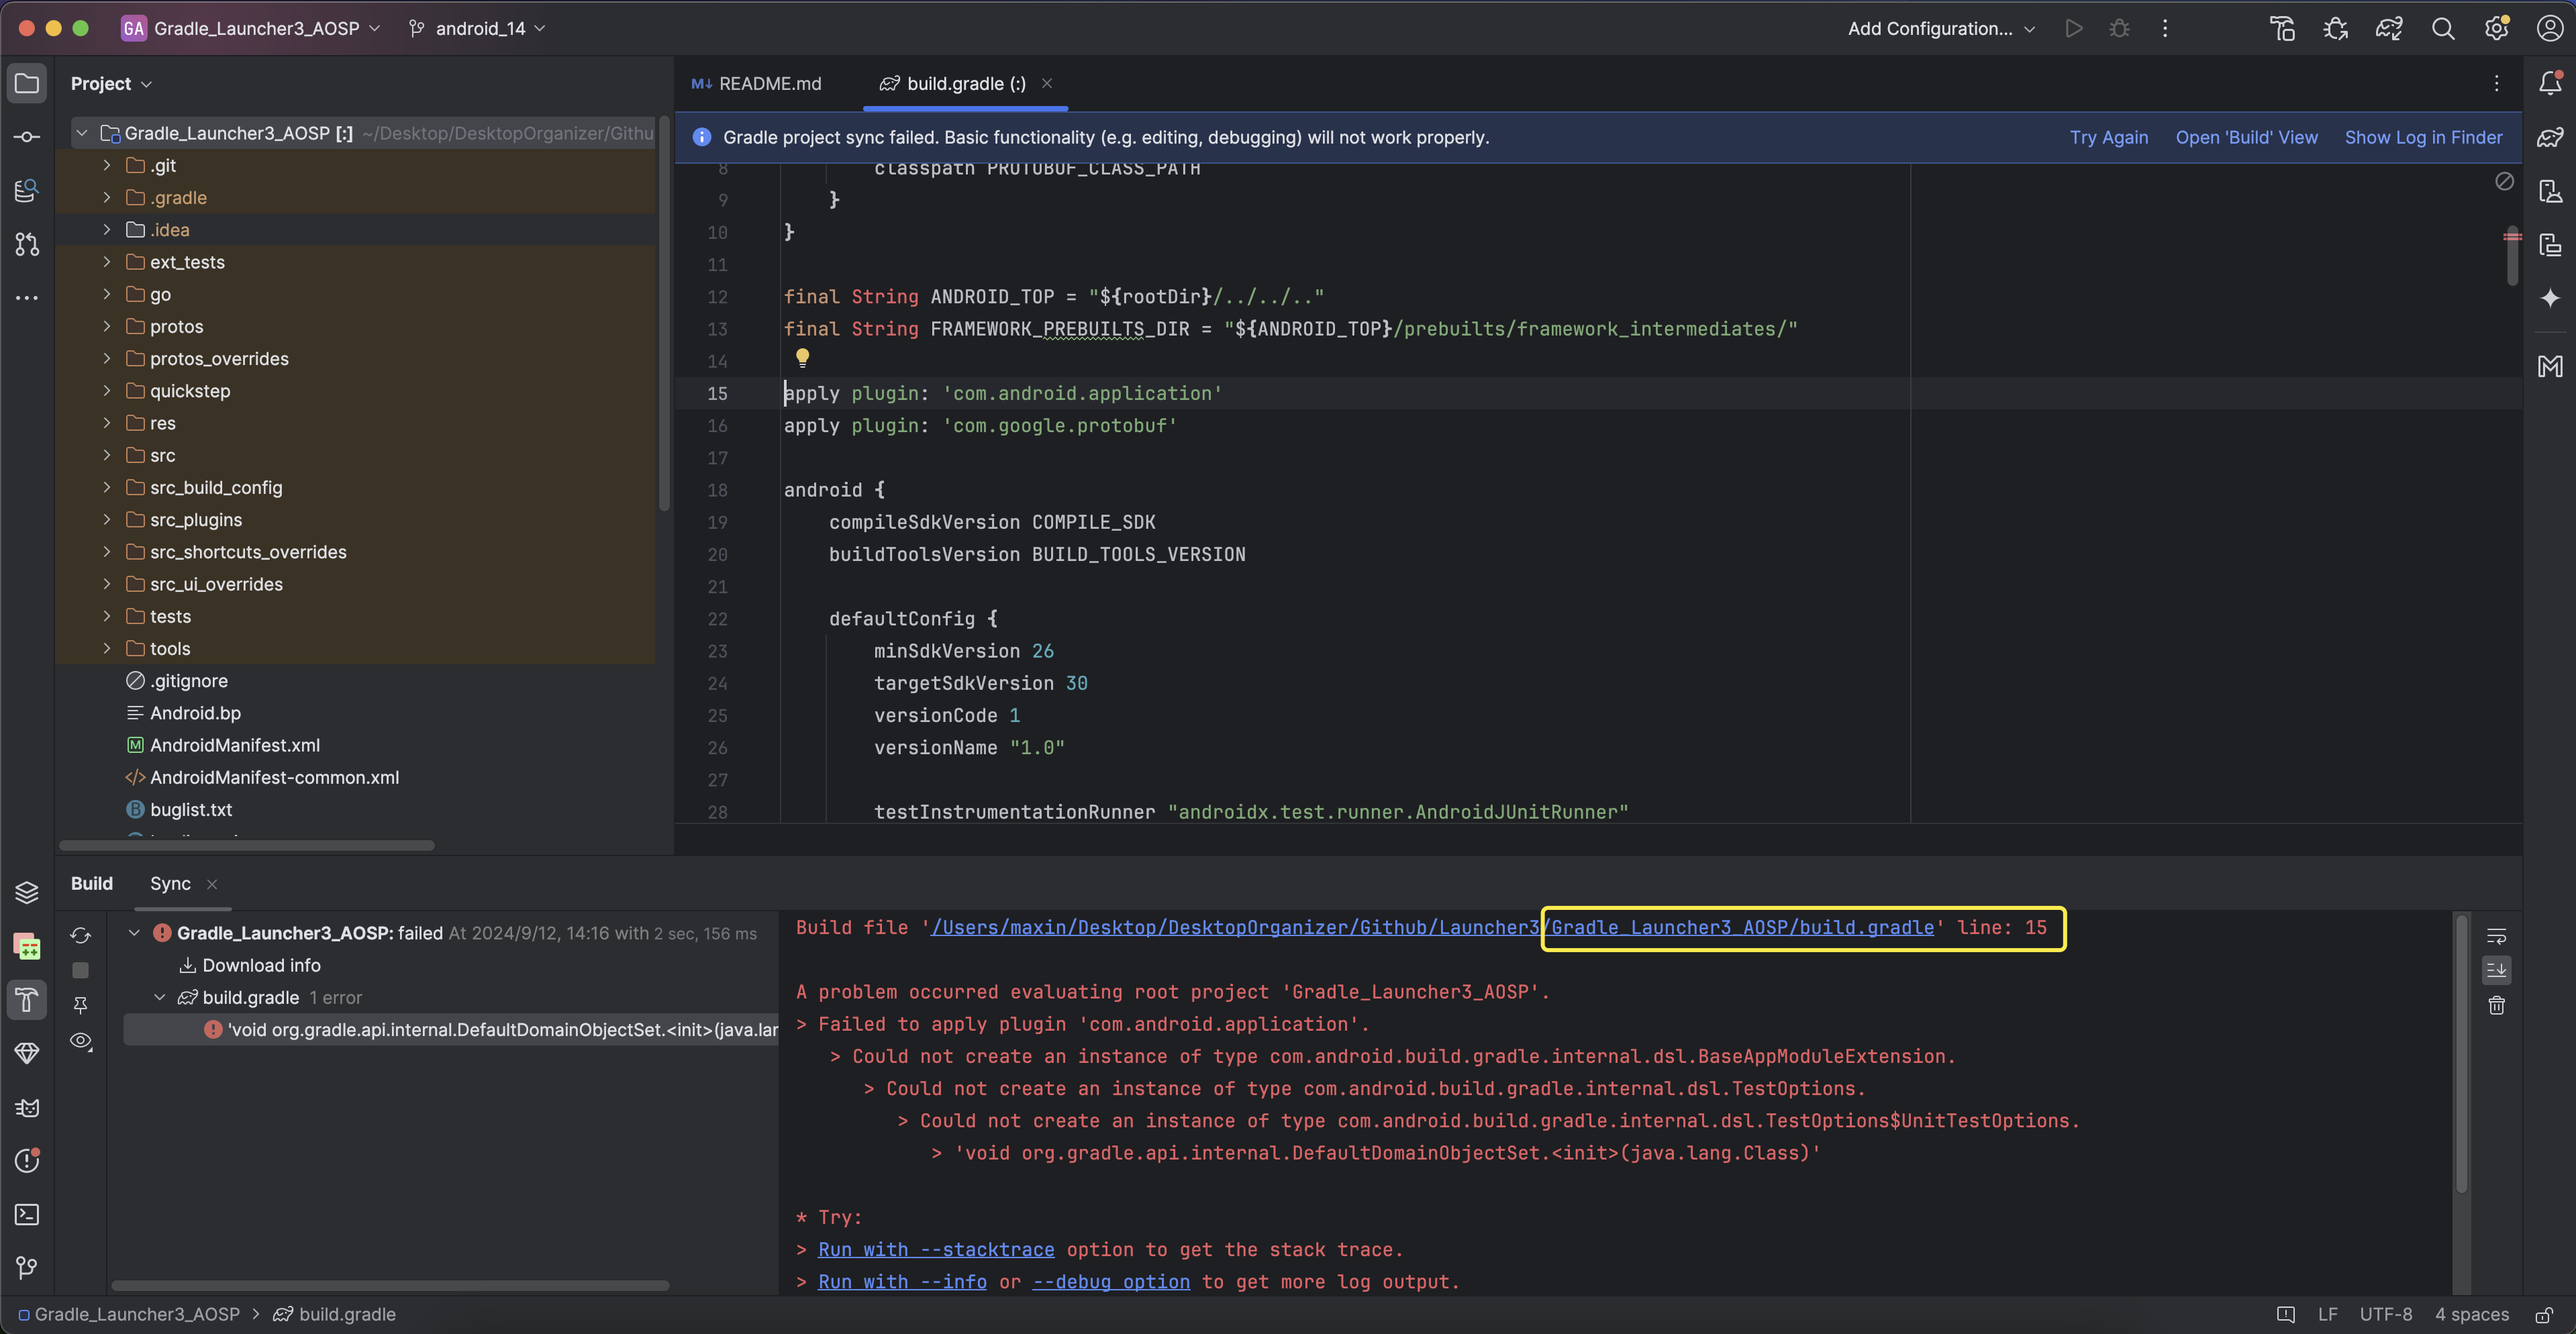Open the Notifications bell icon
2576x1334 pixels.
pyautogui.click(x=2550, y=83)
